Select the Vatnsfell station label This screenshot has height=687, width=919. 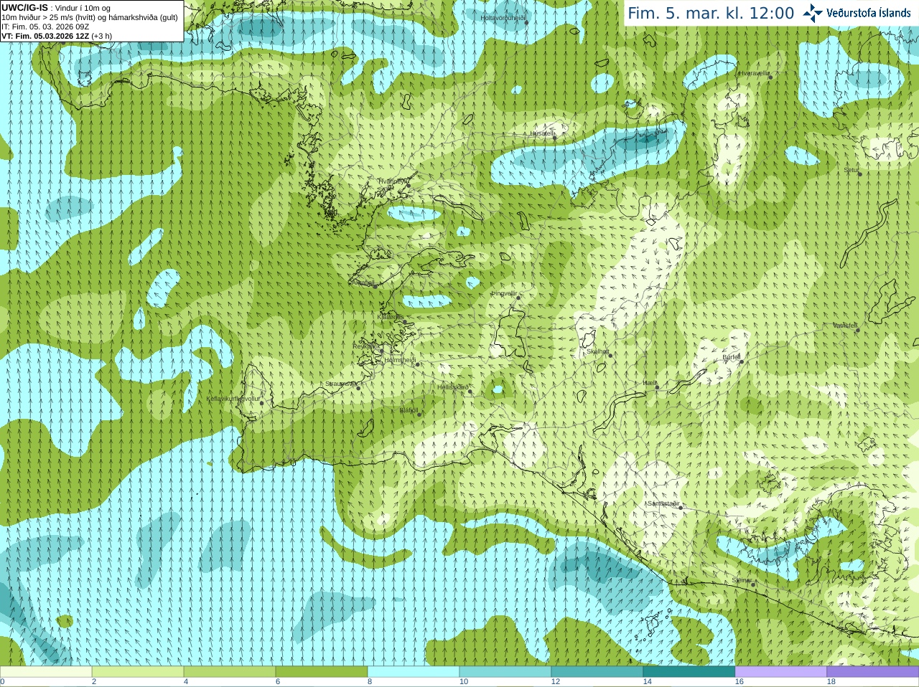(845, 326)
